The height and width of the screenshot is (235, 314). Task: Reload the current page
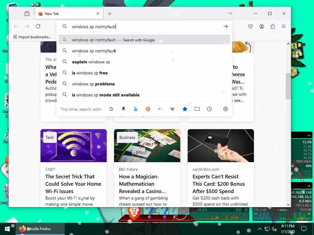[38, 26]
